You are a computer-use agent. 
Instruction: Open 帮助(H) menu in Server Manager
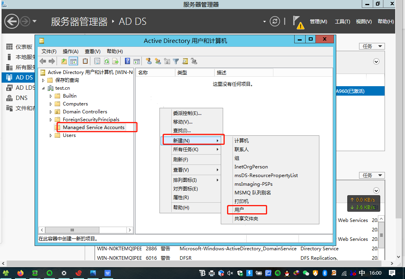click(x=386, y=22)
